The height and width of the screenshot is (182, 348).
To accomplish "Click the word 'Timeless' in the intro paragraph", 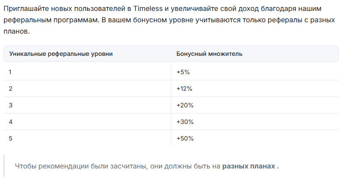I will (148, 9).
